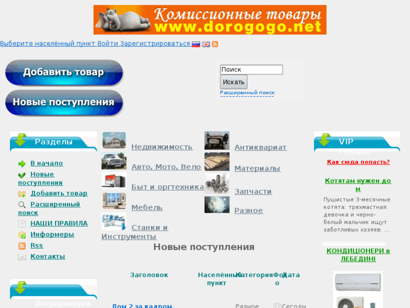Click the Поиск search input field
The width and height of the screenshot is (410, 308).
(252, 70)
